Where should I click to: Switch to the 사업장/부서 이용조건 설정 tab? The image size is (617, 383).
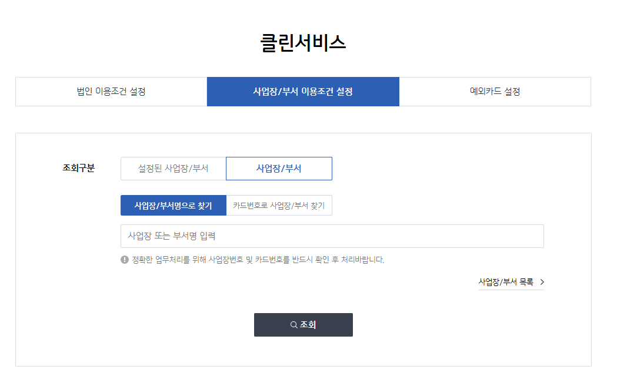303,92
